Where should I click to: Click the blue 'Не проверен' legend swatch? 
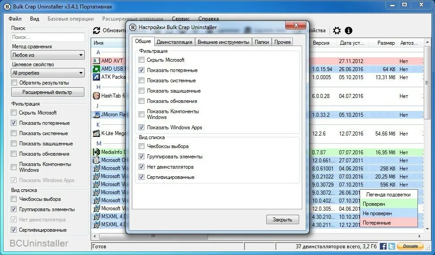click(389, 213)
